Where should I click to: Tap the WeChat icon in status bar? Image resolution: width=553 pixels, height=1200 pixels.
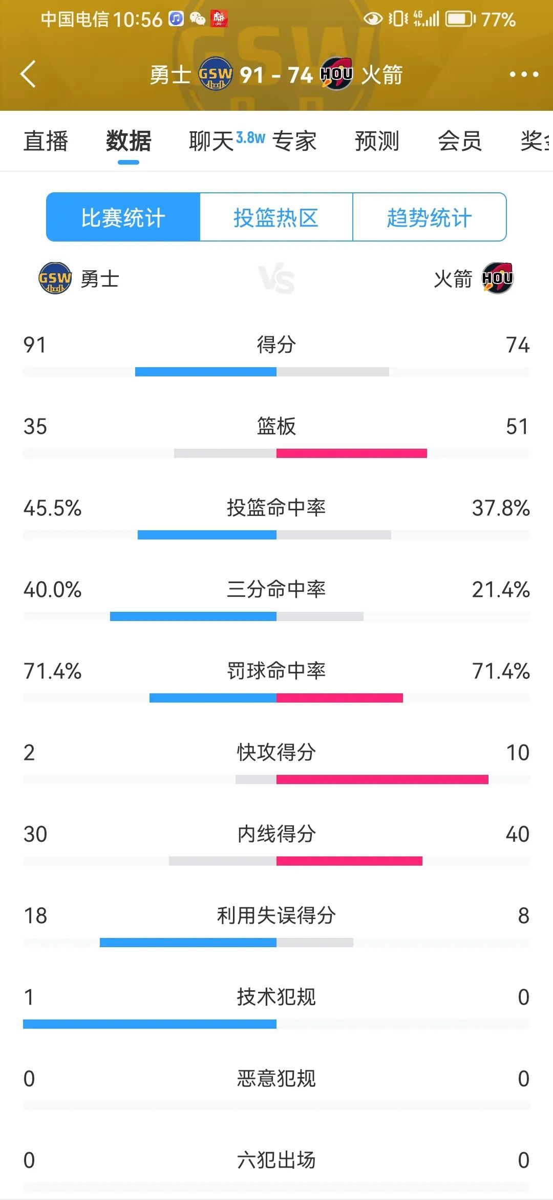point(197,19)
